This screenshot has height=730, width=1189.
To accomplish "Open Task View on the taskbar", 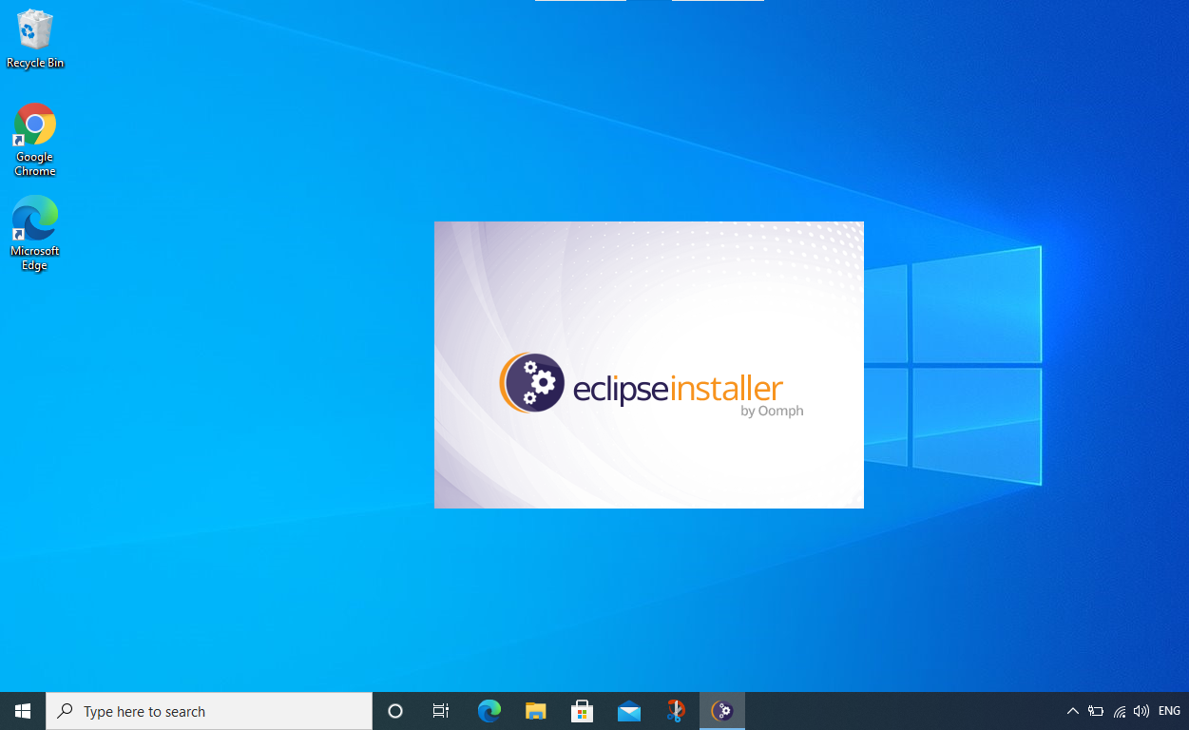I will click(440, 710).
